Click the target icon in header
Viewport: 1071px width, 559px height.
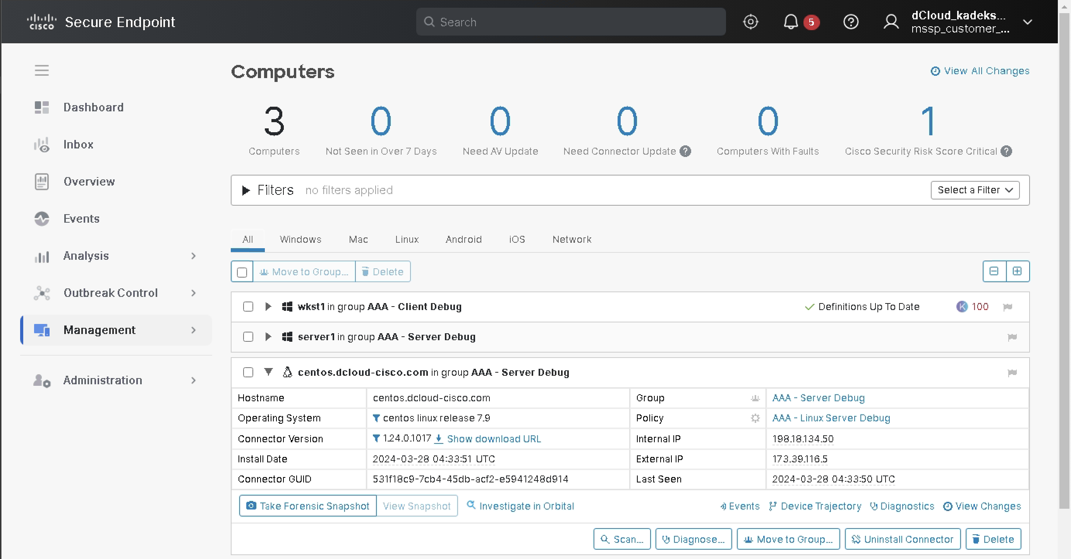point(750,22)
